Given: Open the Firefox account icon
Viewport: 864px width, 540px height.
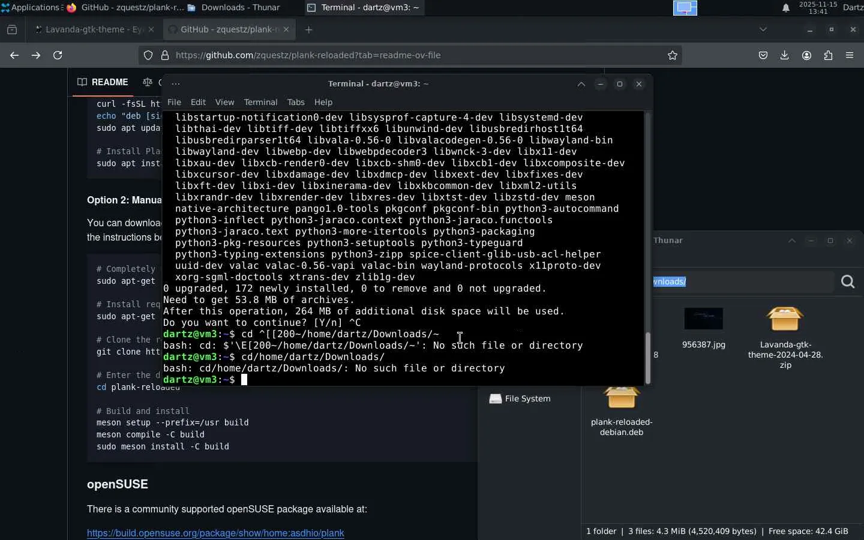Looking at the screenshot, I should click(x=806, y=55).
